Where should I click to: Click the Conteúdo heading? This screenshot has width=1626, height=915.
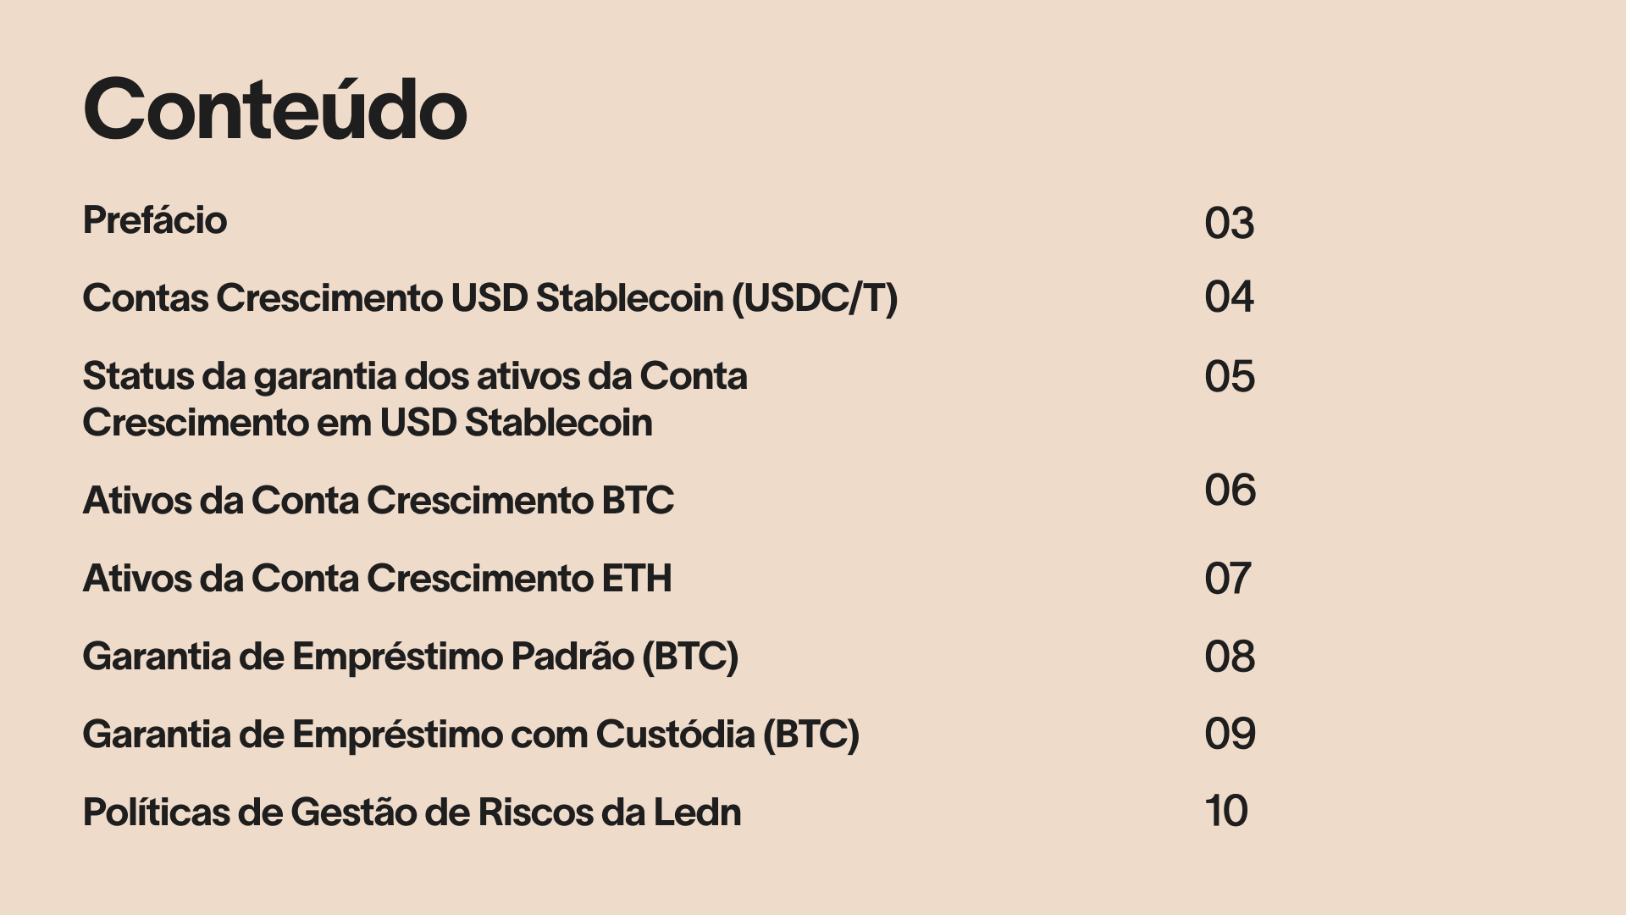pos(275,108)
